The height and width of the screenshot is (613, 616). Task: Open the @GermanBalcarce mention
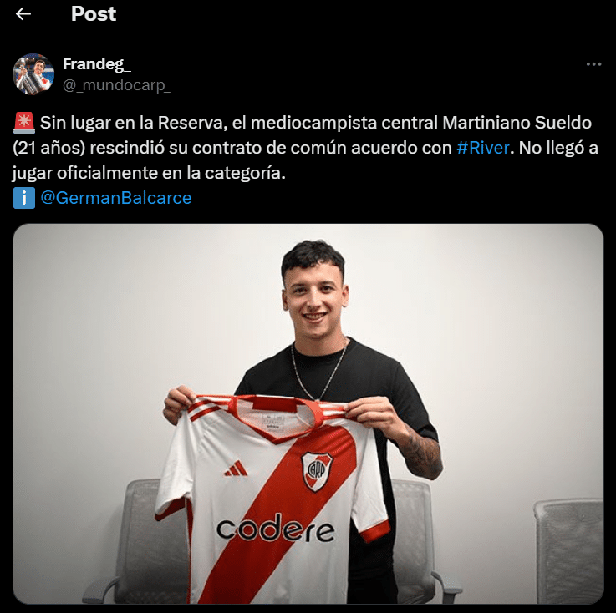pyautogui.click(x=115, y=198)
